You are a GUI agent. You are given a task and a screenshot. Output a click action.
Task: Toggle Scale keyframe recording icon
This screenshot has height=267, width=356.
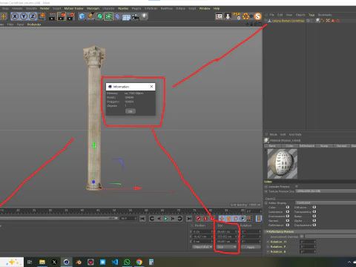tap(228, 219)
